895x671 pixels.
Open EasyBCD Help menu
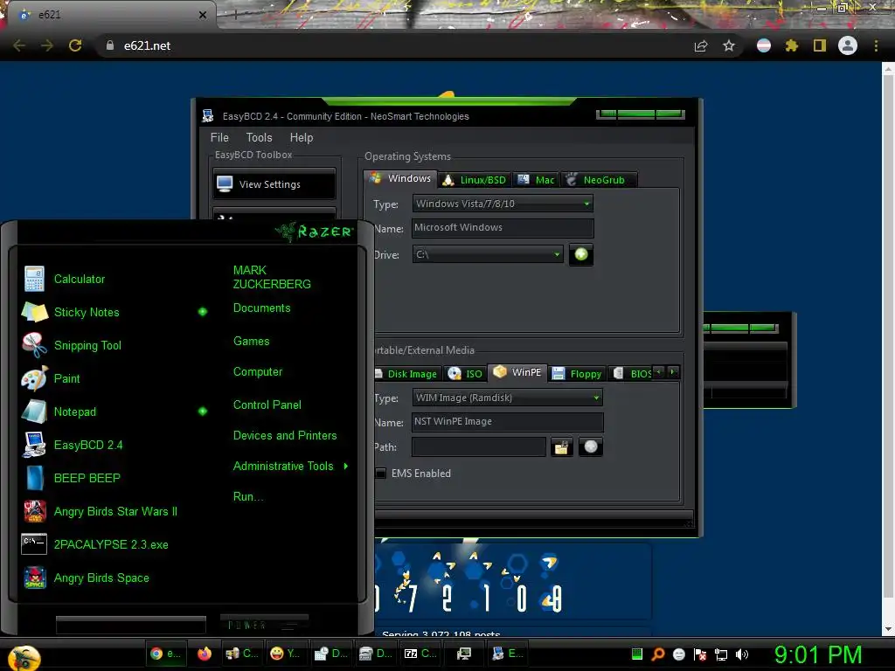tap(302, 137)
